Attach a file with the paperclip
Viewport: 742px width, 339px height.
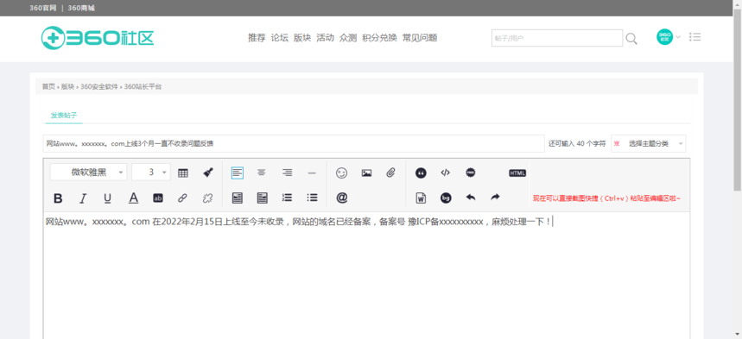[390, 173]
